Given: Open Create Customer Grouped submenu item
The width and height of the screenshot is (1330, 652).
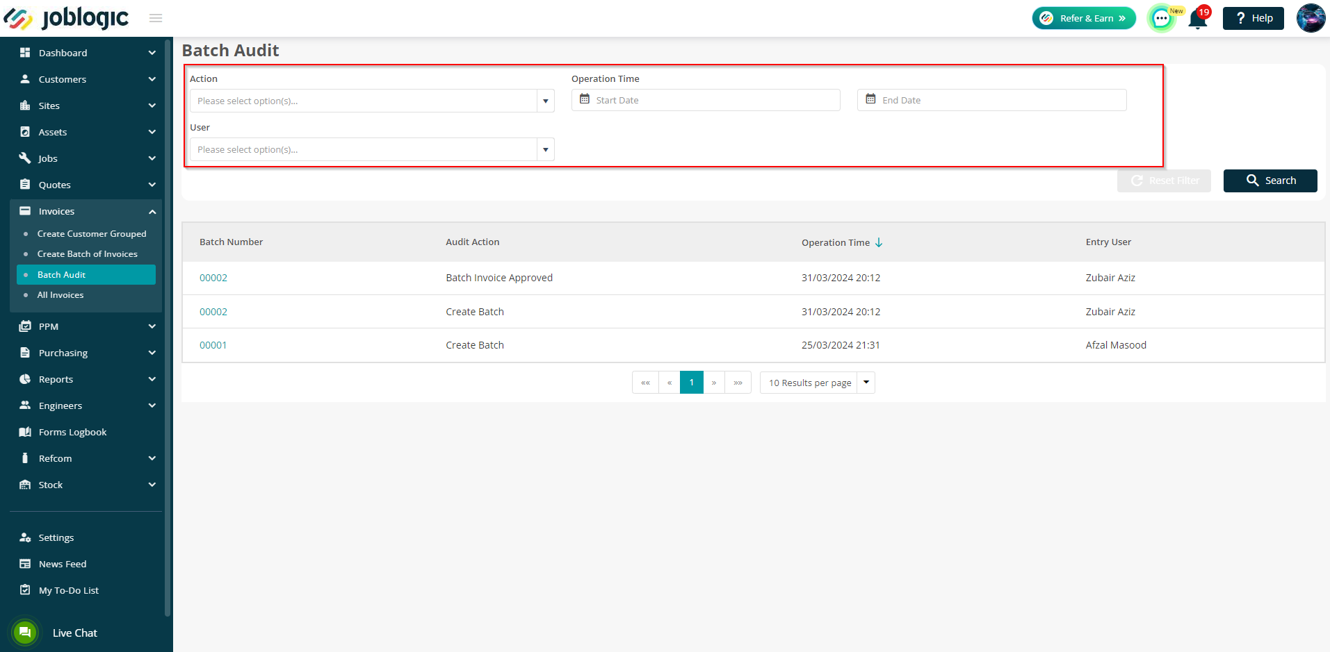Looking at the screenshot, I should (x=92, y=234).
